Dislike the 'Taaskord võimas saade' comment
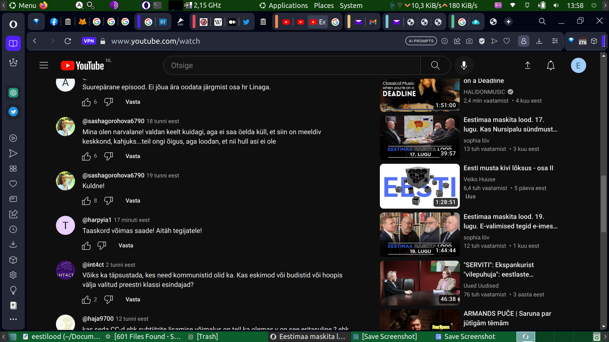 (x=102, y=245)
